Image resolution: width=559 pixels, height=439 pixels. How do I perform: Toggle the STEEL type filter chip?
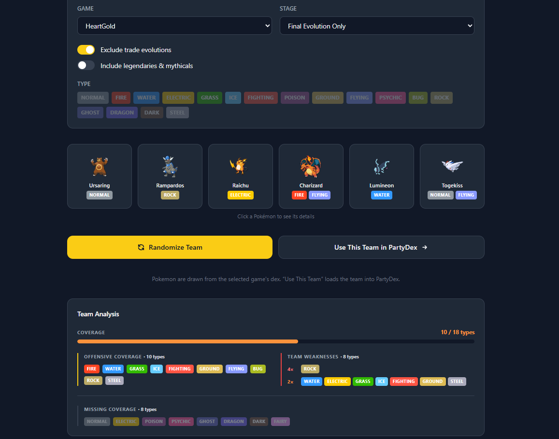tap(177, 113)
